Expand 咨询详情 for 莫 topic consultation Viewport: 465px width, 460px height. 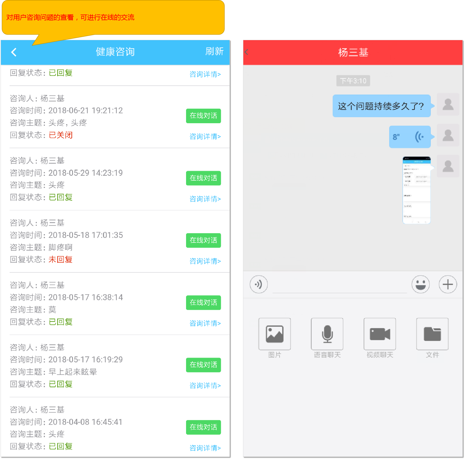click(205, 323)
